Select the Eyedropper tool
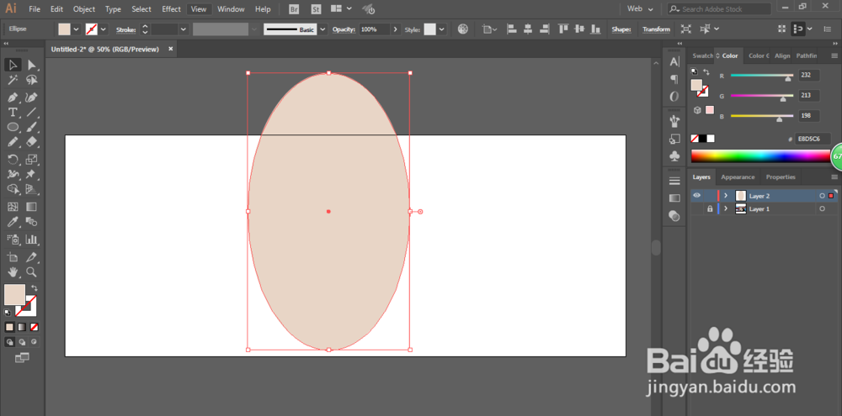 pos(13,221)
